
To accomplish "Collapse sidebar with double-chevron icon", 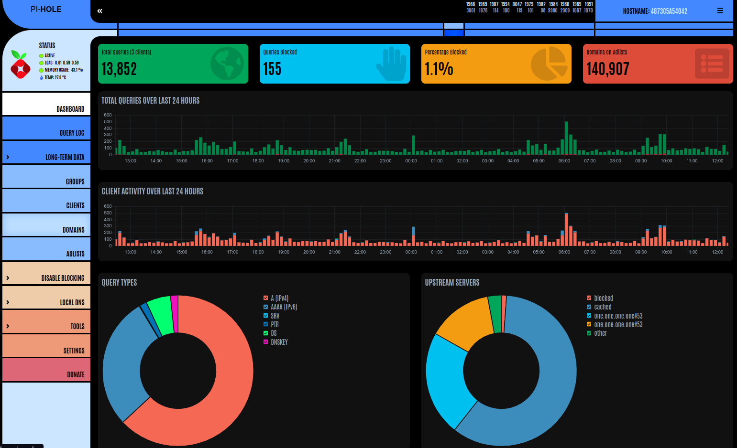I will pos(99,11).
